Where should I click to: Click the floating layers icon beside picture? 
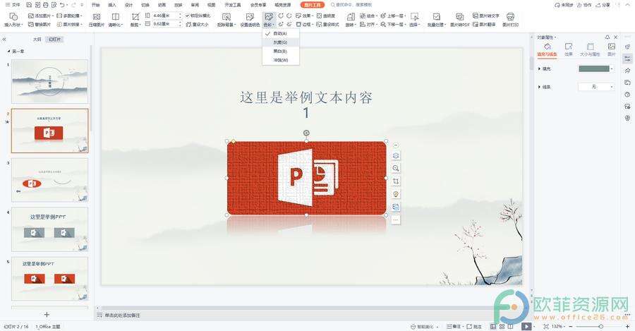(396, 155)
